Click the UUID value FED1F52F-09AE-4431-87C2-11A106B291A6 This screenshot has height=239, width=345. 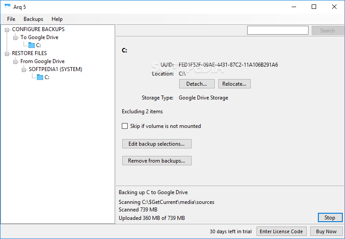[x=228, y=65]
